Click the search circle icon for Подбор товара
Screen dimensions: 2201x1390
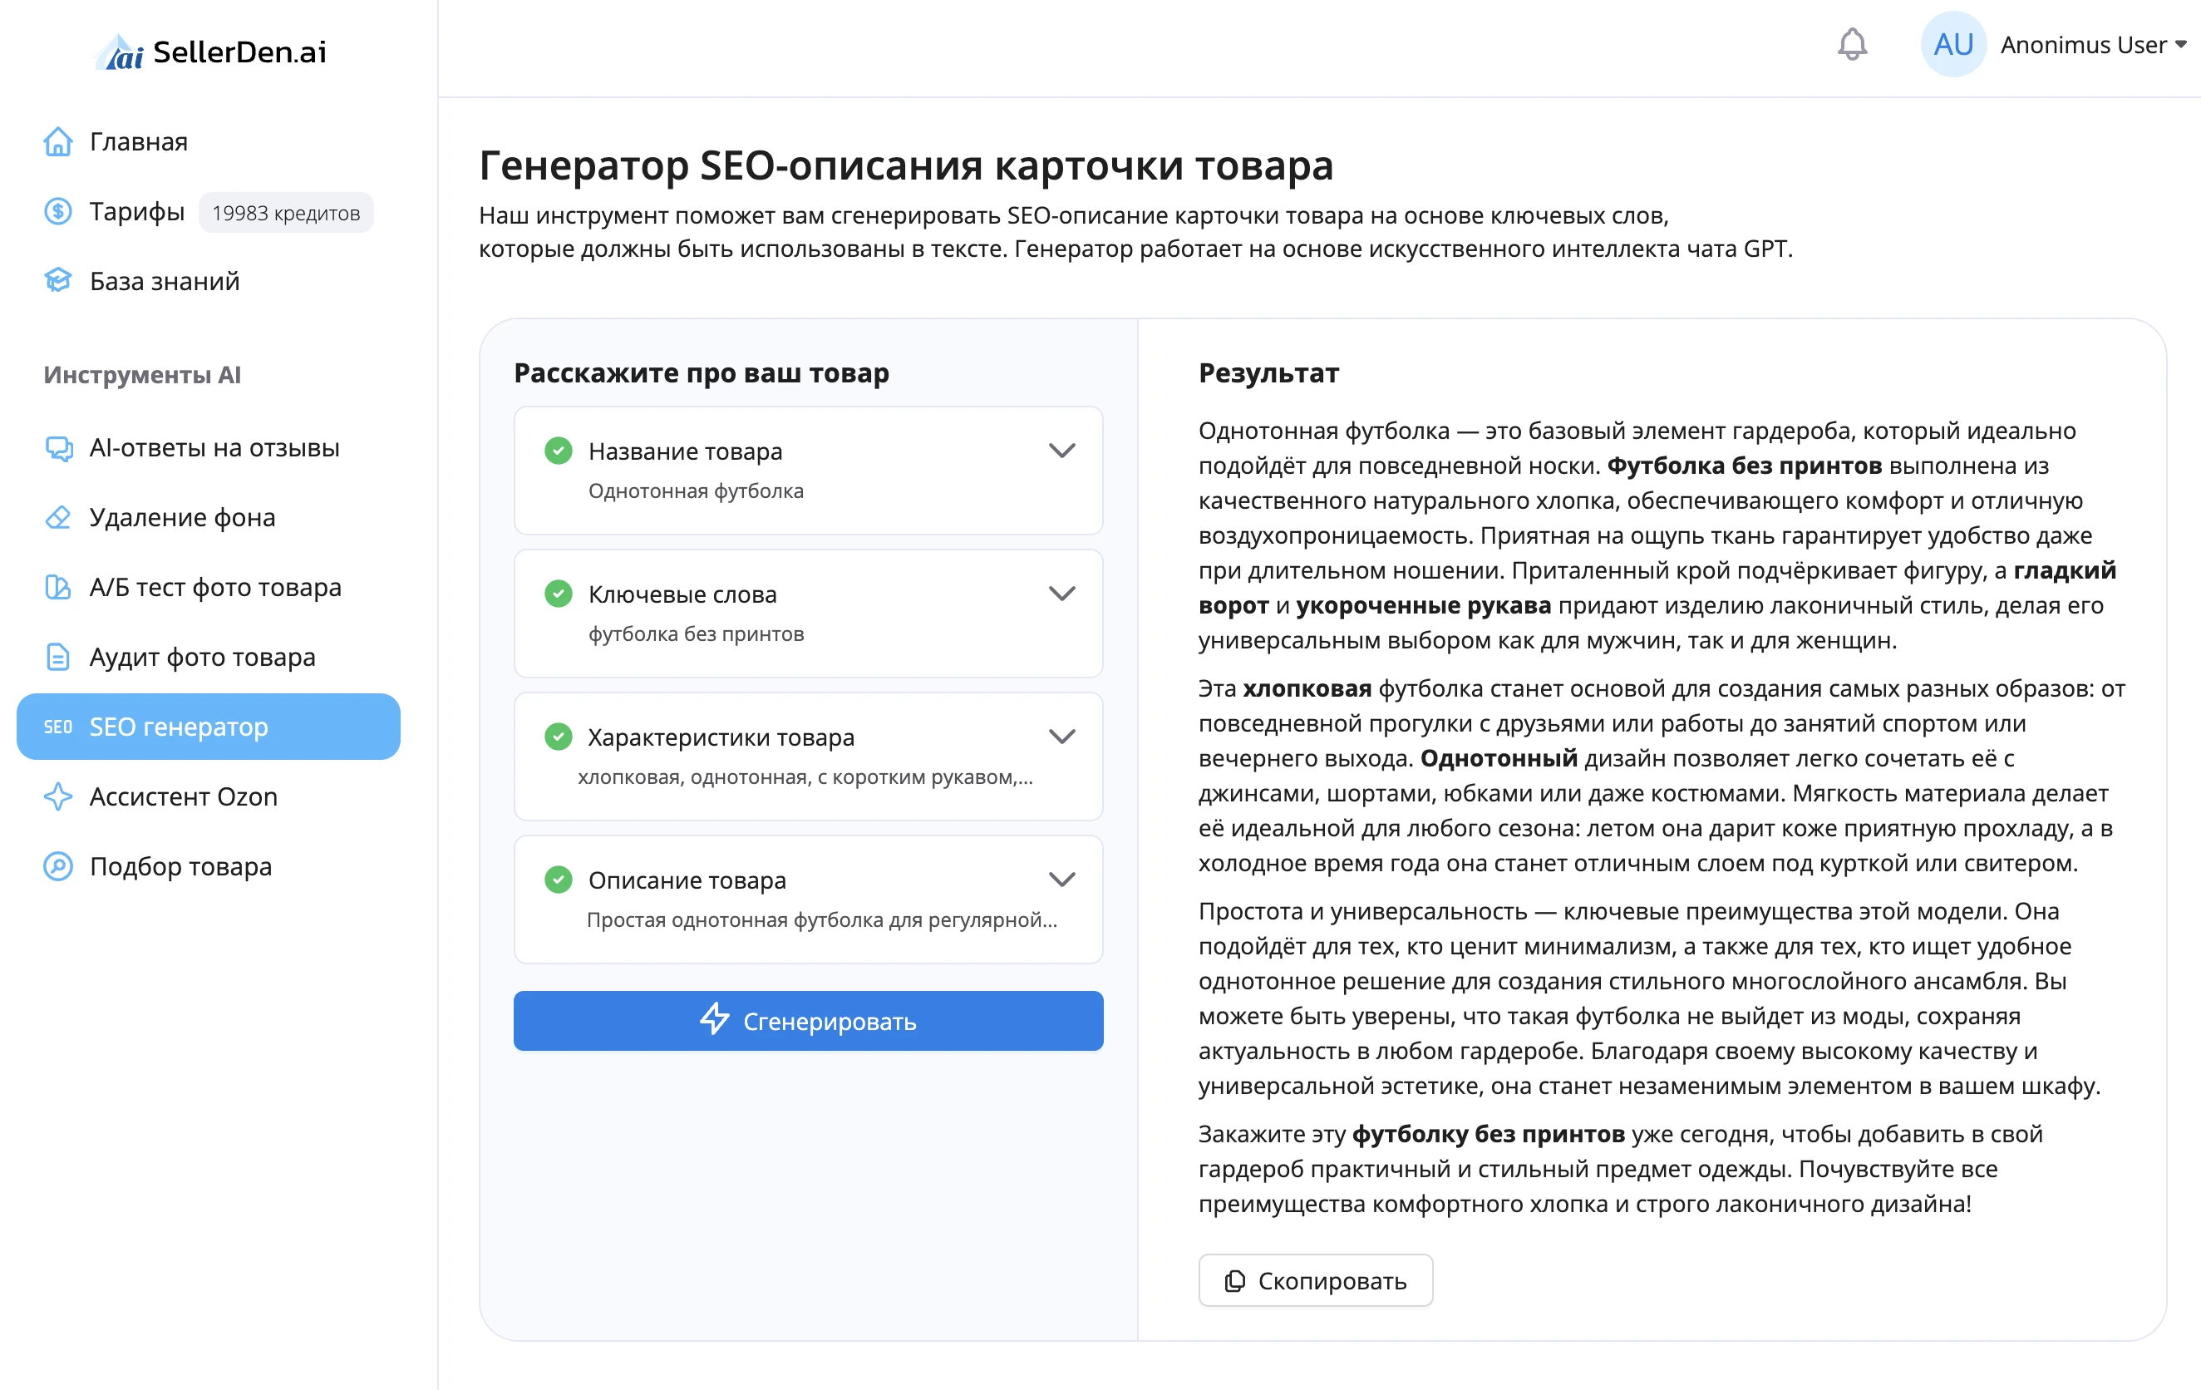[58, 866]
